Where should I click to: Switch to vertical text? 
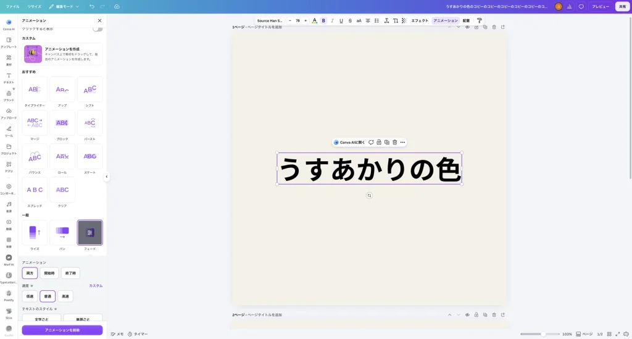click(395, 20)
